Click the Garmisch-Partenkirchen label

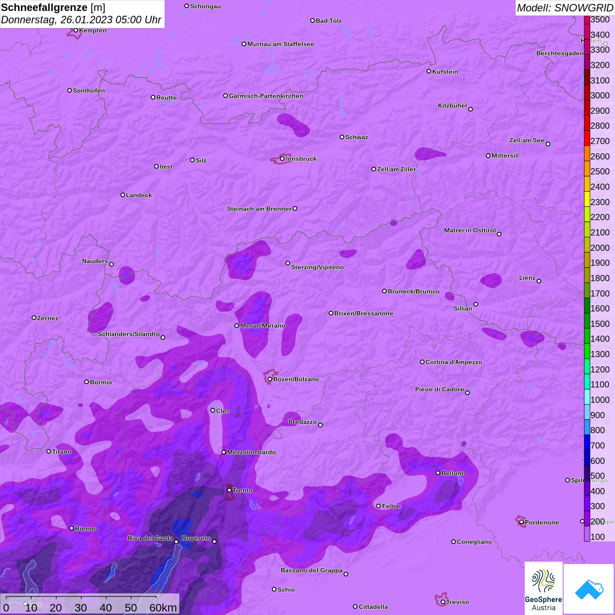point(266,96)
